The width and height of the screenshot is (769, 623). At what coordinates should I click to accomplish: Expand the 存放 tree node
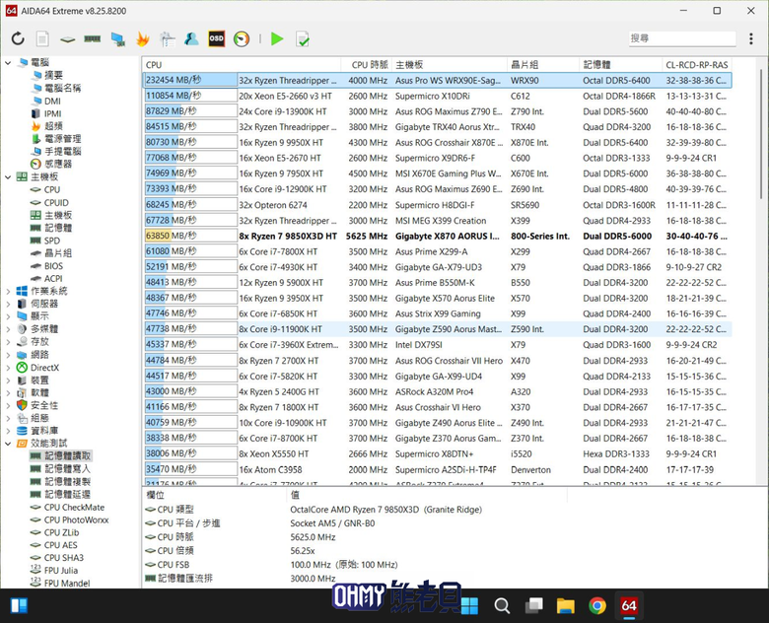(8, 342)
